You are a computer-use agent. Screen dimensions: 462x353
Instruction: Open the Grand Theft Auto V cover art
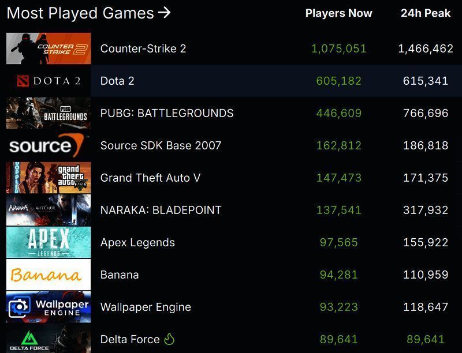pos(49,178)
